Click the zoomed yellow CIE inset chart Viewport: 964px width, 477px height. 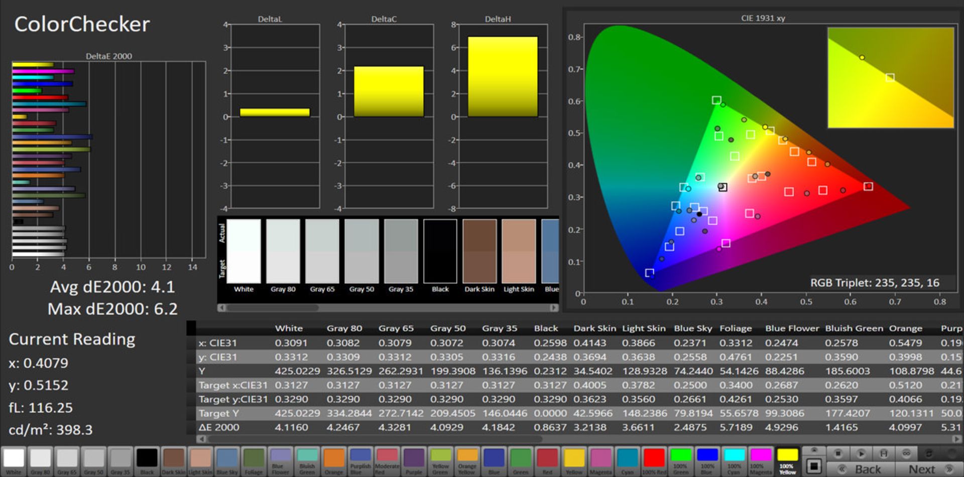pyautogui.click(x=890, y=77)
